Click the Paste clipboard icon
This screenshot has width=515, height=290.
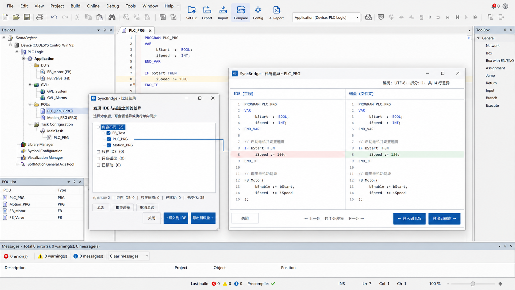(x=99, y=17)
